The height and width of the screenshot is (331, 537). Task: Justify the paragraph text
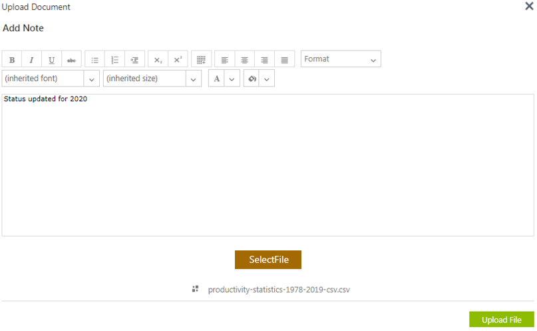click(x=284, y=59)
